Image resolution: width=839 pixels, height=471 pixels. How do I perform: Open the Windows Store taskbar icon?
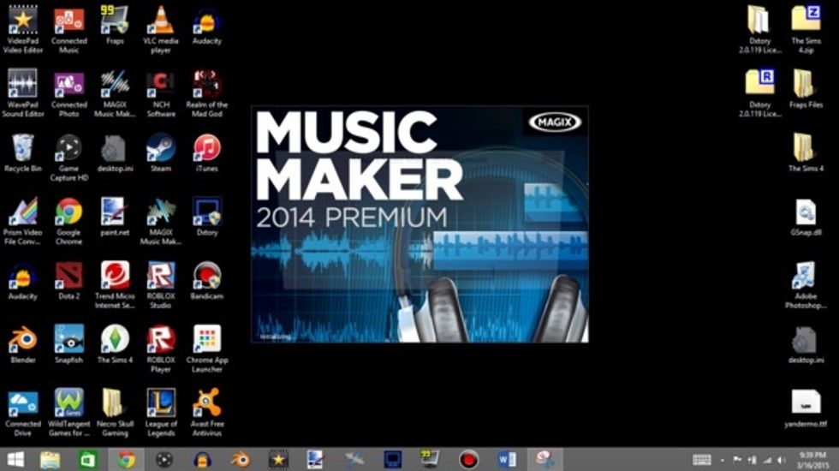click(87, 459)
